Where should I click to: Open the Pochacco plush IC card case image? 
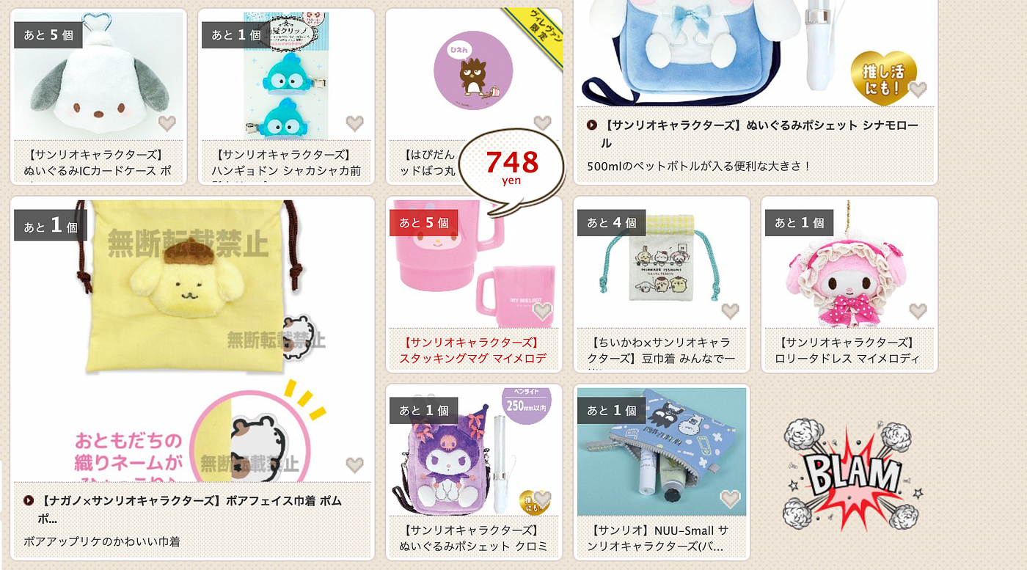coord(98,76)
